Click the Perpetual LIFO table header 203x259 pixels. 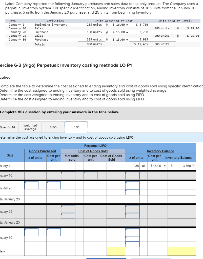tap(96, 146)
